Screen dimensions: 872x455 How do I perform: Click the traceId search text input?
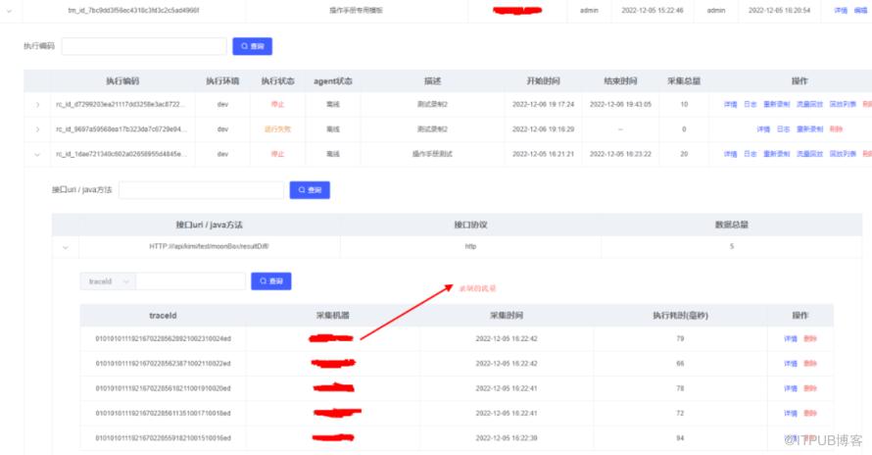[x=190, y=281]
